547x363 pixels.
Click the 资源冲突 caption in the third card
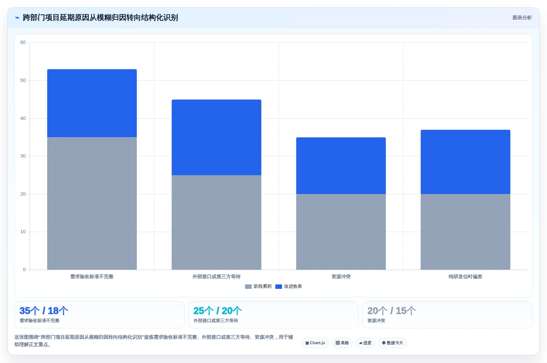pos(376,321)
